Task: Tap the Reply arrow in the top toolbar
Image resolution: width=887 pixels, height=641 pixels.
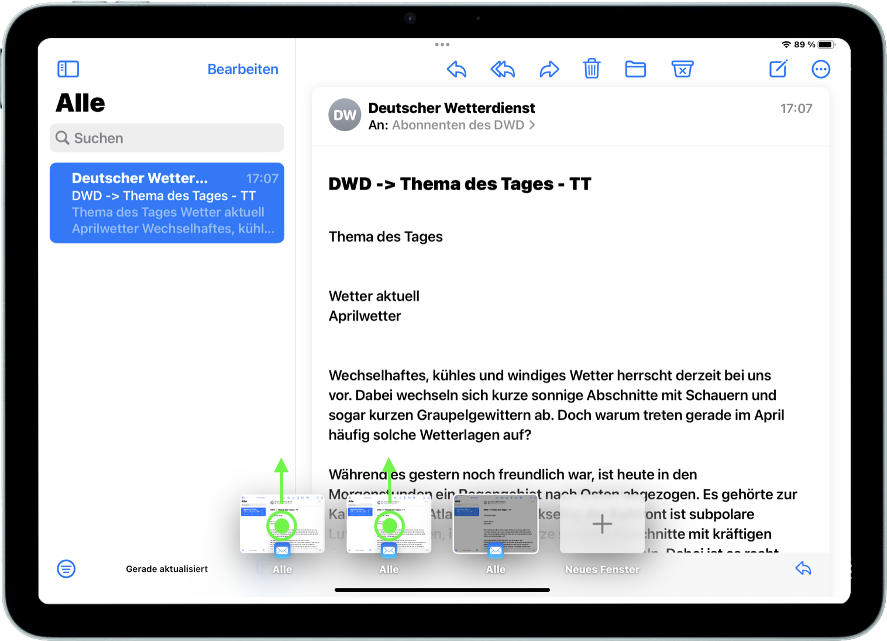Action: [456, 69]
